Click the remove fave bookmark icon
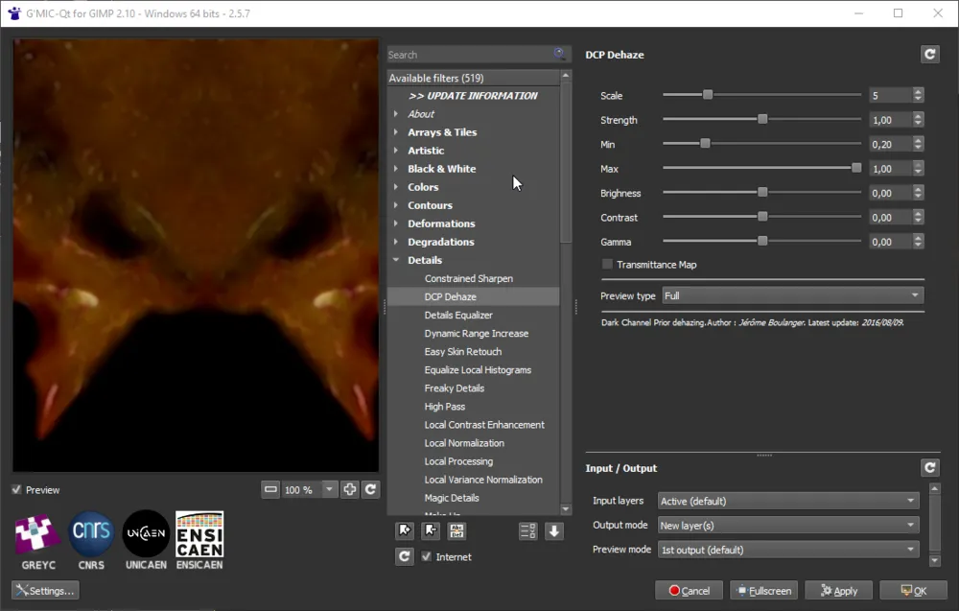 (x=431, y=530)
